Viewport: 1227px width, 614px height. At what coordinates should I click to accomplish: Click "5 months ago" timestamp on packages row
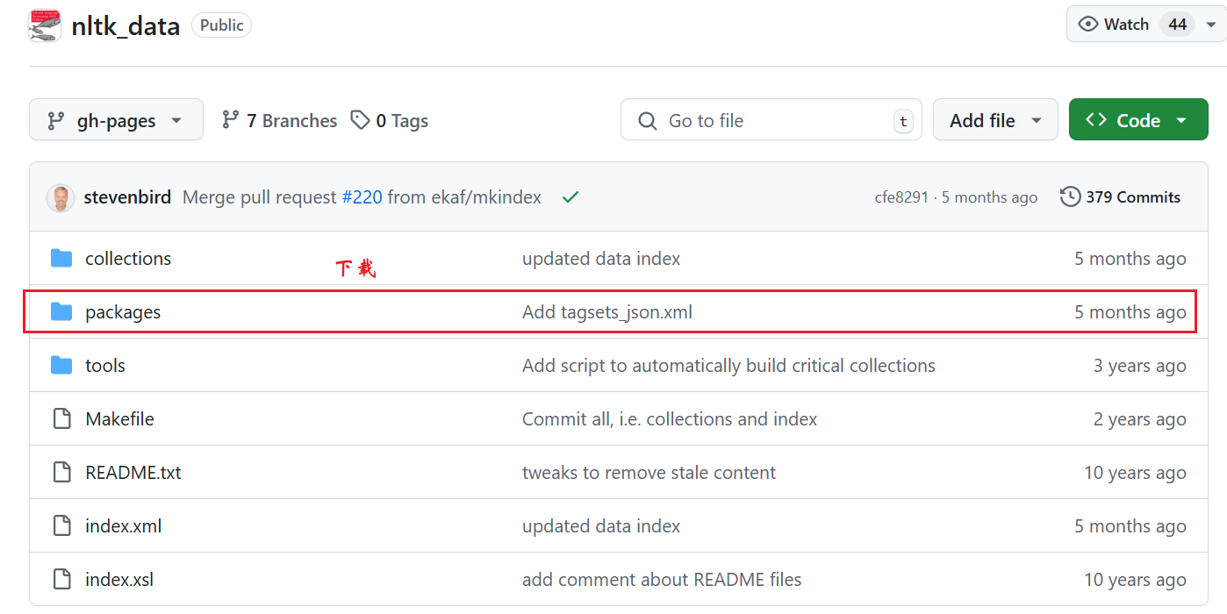[1130, 312]
